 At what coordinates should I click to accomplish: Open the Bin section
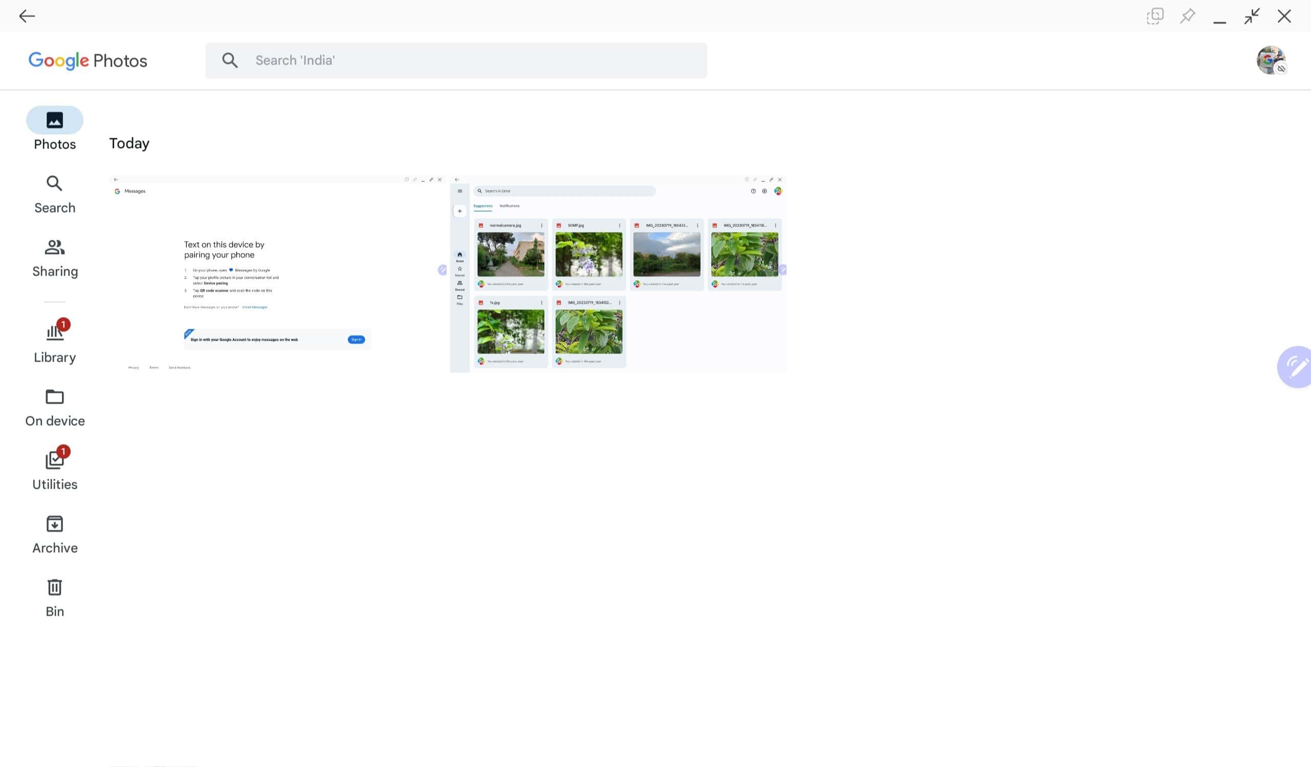point(55,595)
